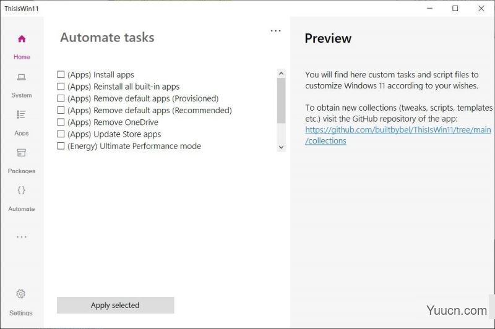Click the '(Apps) Install apps' text

coord(101,75)
